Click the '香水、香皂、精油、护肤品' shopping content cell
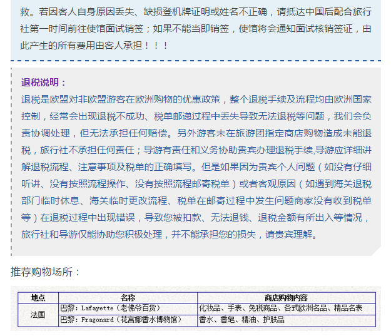The width and height of the screenshot is (391, 336). 241,320
